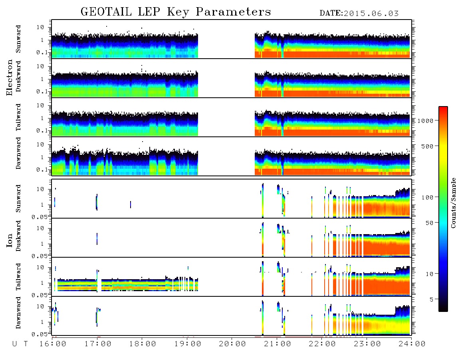Click the 18:00 time axis label
The image size is (456, 351).
[x=143, y=344]
